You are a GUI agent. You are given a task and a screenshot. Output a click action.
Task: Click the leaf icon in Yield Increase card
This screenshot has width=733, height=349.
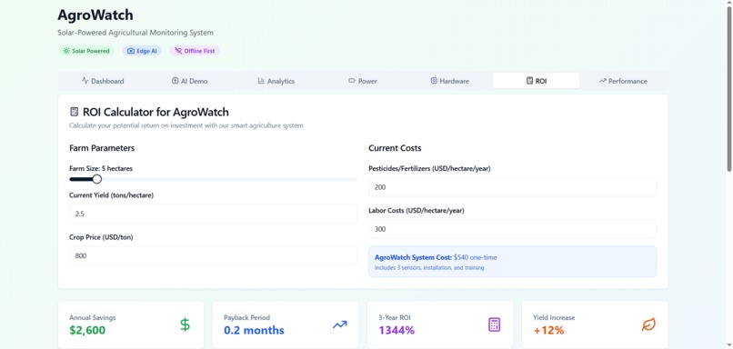pyautogui.click(x=648, y=324)
